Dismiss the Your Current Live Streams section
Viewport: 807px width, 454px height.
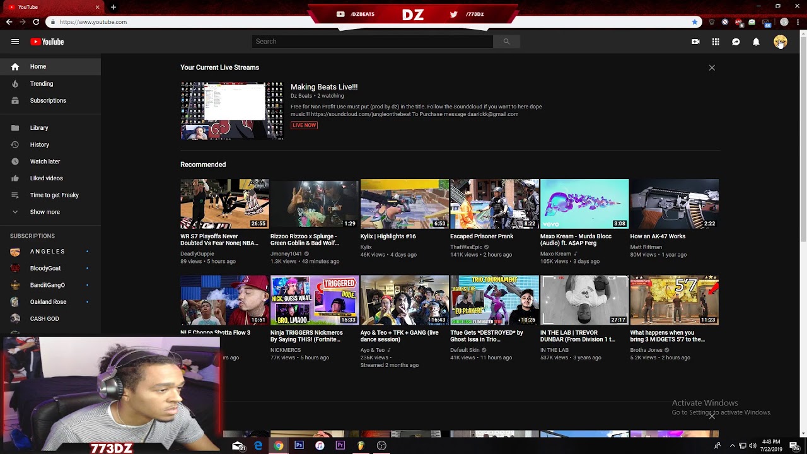pyautogui.click(x=712, y=67)
